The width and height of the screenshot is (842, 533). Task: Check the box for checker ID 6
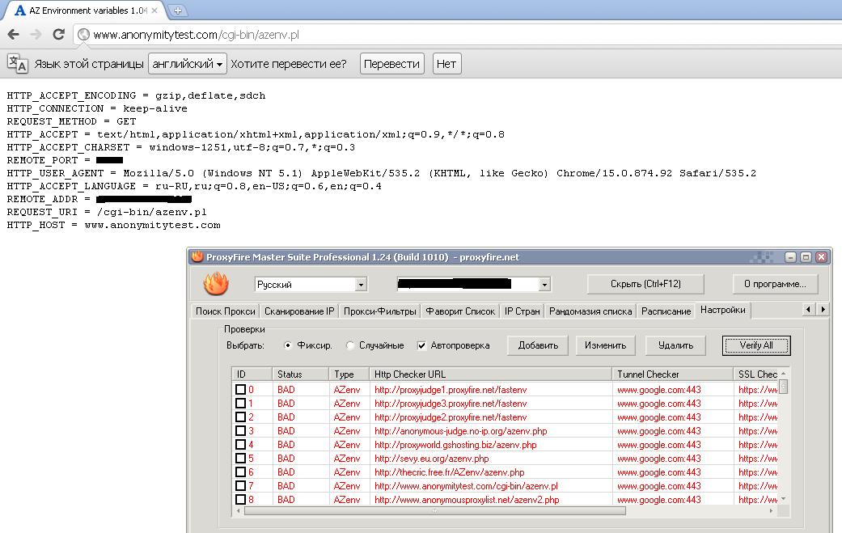tap(240, 472)
